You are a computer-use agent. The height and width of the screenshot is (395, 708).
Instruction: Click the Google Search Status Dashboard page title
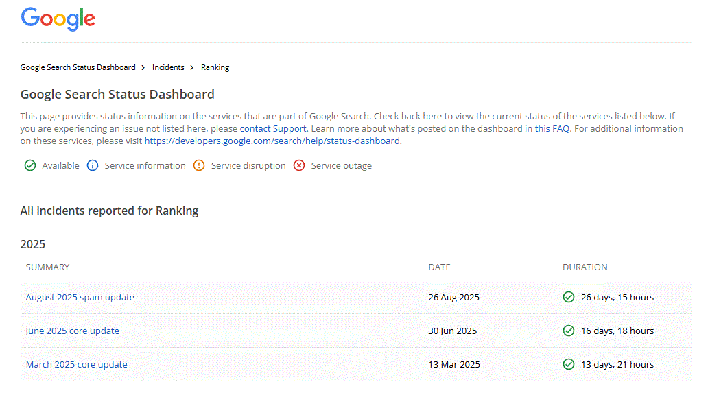[x=117, y=95]
